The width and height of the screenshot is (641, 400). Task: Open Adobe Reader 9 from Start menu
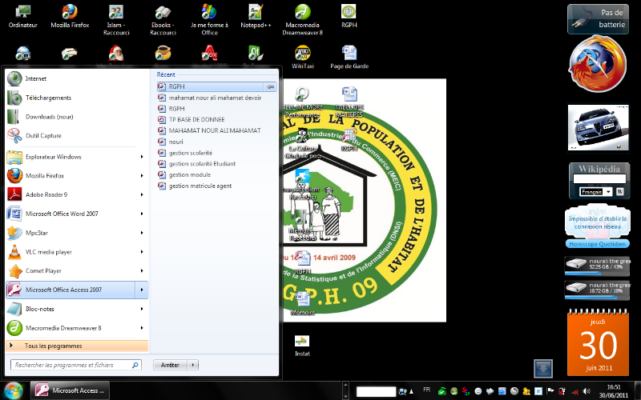(x=46, y=194)
